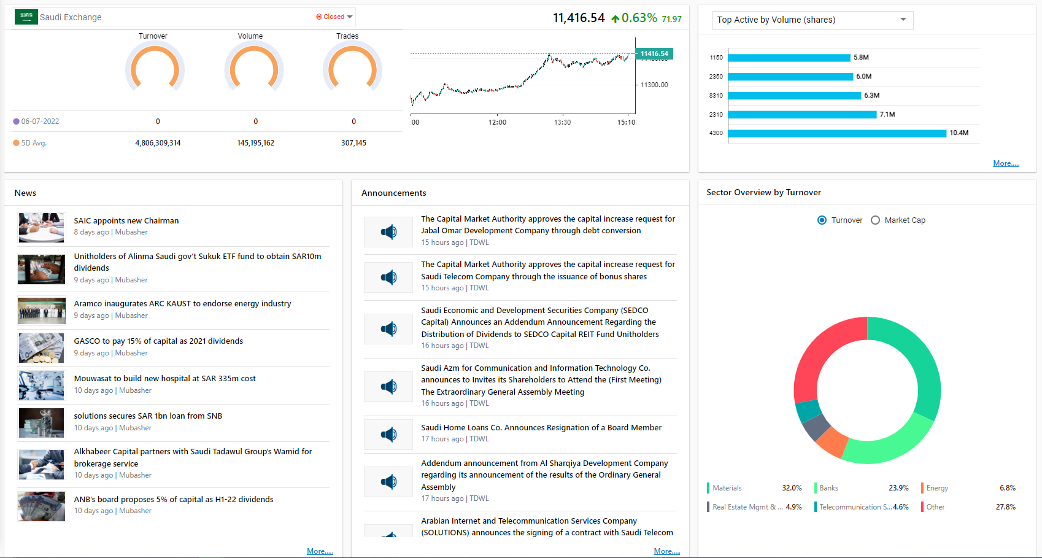Open Top Active by Volume dropdown
1042x558 pixels.
click(812, 20)
